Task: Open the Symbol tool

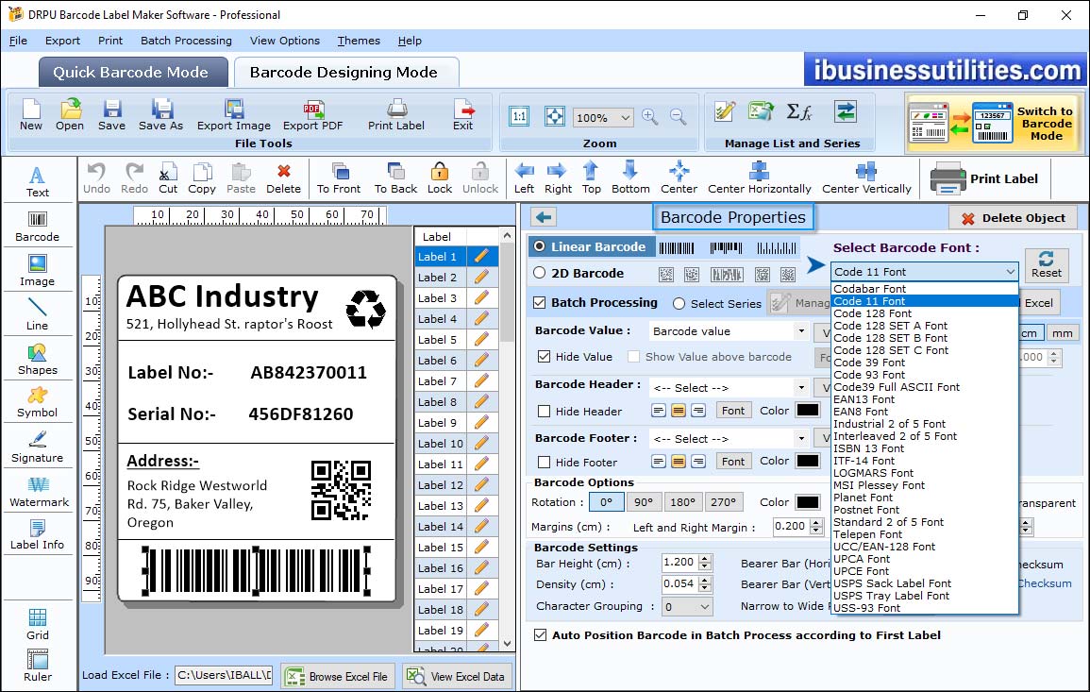Action: [38, 403]
